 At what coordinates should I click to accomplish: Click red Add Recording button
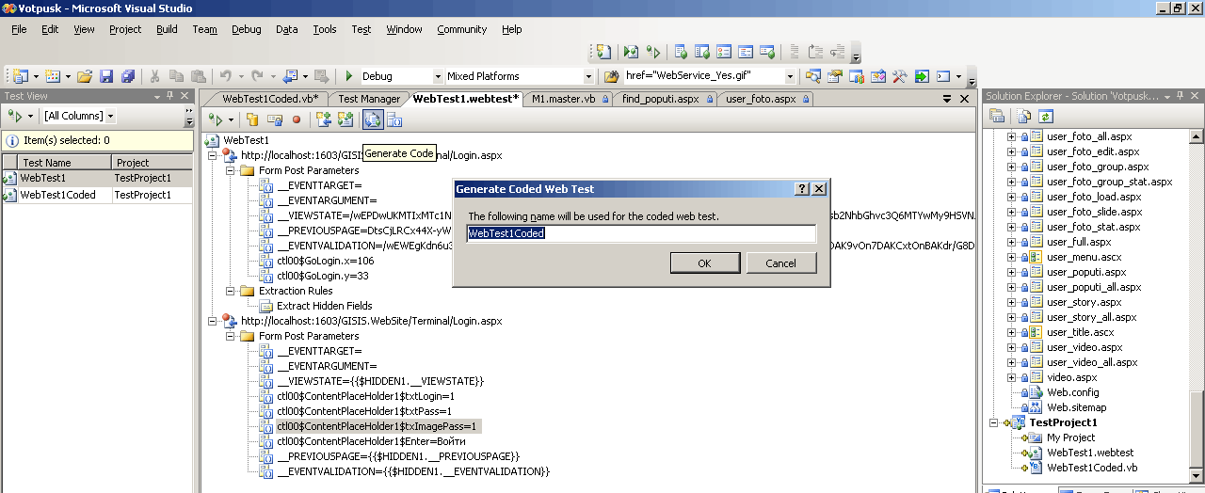point(296,119)
